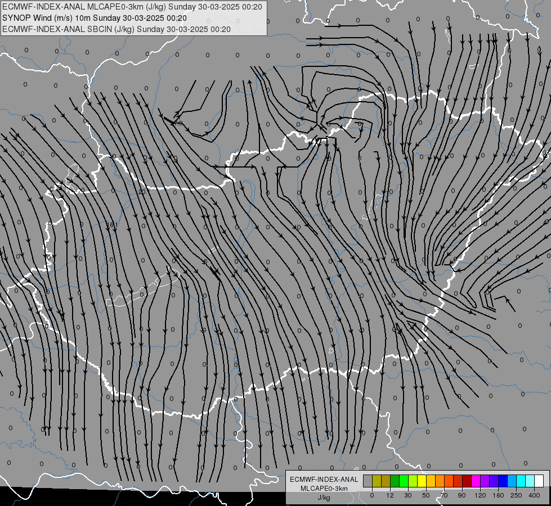The image size is (551, 506).
Task: Select the bright green legend swatch
Action: pos(404,481)
